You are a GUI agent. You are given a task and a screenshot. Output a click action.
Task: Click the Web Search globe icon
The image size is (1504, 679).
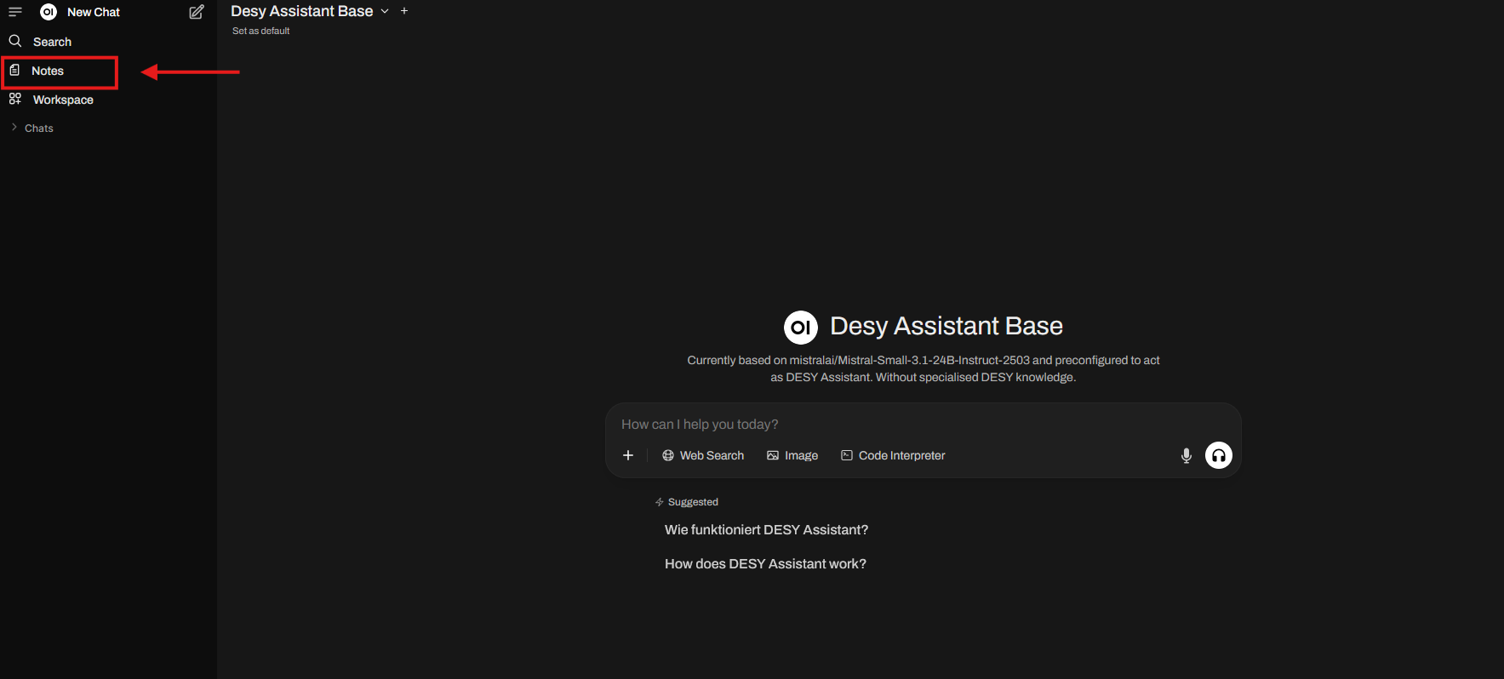pyautogui.click(x=668, y=455)
